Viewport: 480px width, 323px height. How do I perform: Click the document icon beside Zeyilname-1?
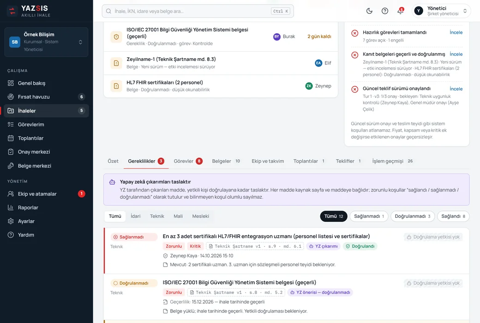[x=116, y=63]
